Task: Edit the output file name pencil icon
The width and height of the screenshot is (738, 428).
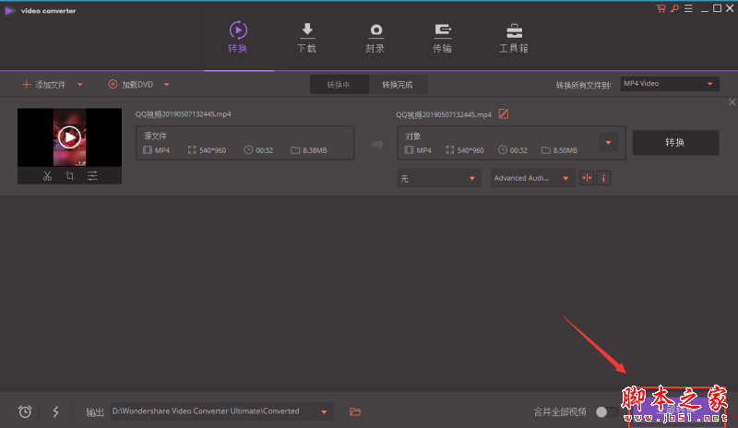Action: click(504, 114)
